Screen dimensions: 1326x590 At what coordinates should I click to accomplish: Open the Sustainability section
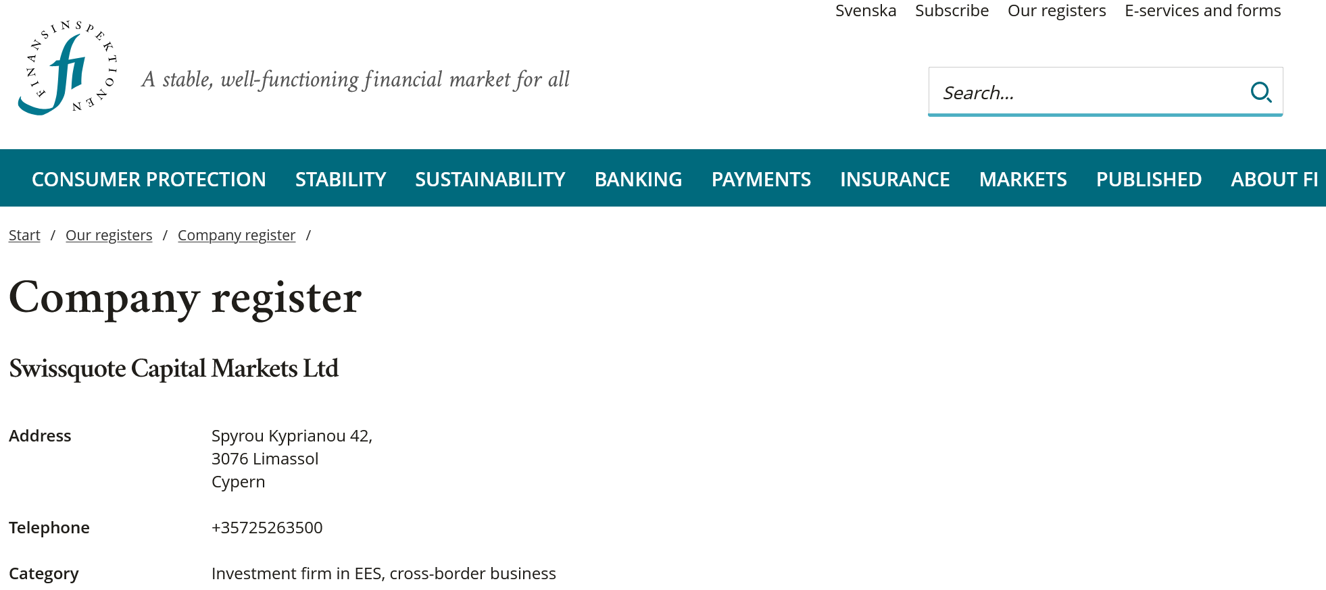pos(489,178)
